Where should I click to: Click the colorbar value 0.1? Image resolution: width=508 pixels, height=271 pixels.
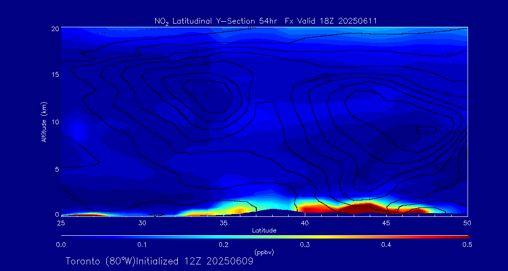142,245
